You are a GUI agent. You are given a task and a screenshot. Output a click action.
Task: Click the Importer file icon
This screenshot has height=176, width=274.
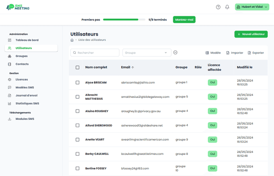[228, 53]
